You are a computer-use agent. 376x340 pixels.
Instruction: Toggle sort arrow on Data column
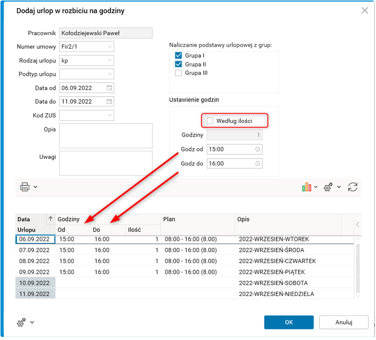pos(51,219)
